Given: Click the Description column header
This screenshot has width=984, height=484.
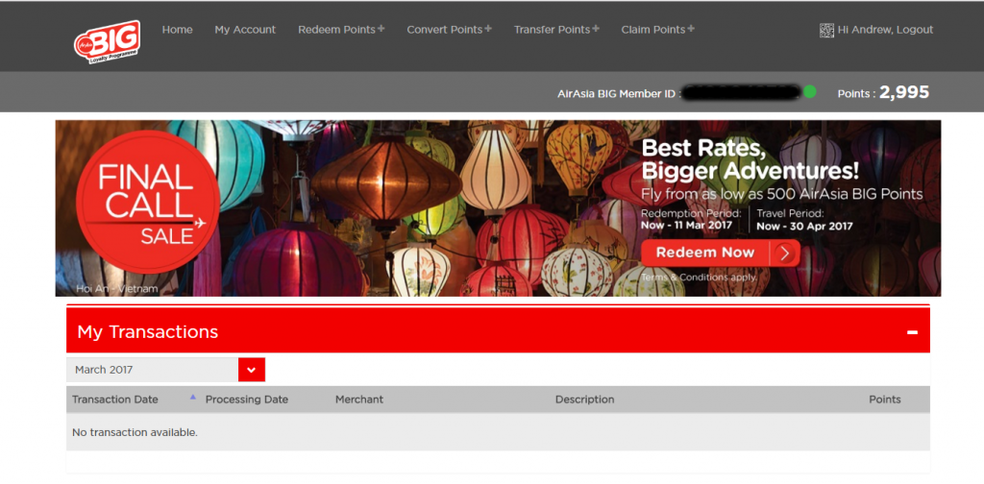Looking at the screenshot, I should (x=585, y=399).
